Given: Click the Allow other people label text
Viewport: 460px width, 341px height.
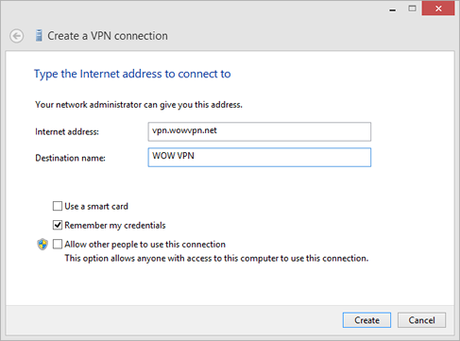Looking at the screenshot, I should pyautogui.click(x=145, y=245).
